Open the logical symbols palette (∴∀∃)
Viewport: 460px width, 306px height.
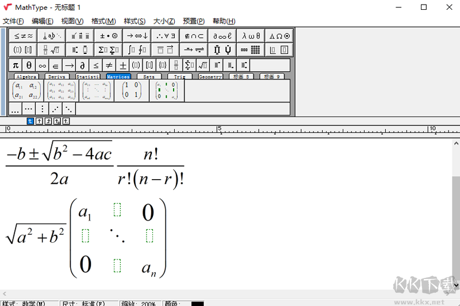pos(166,36)
